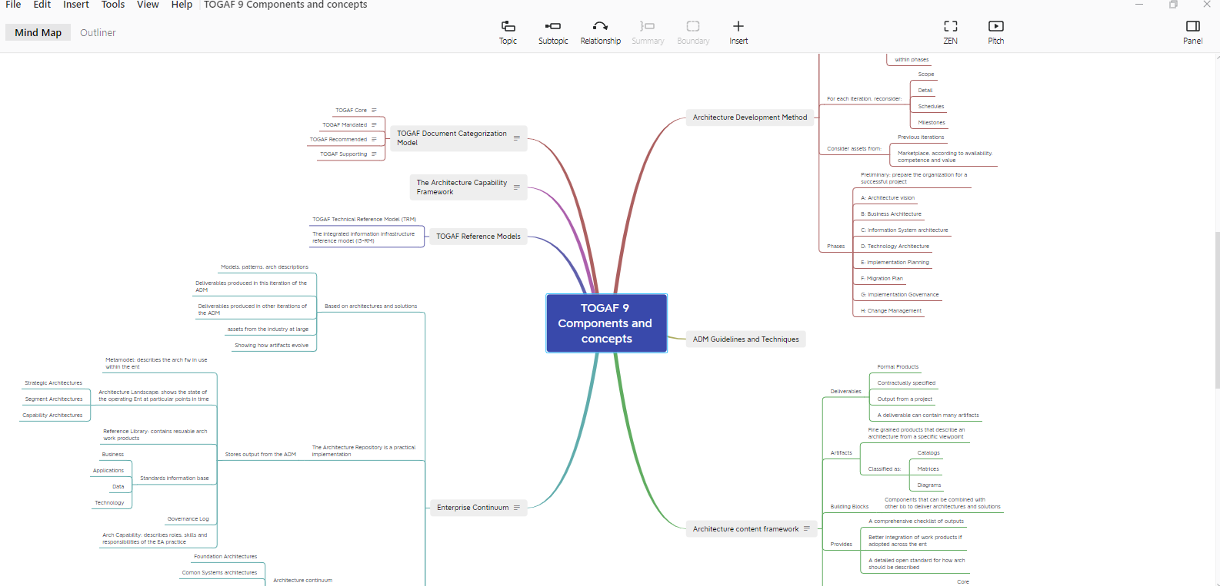
Task: Open the File menu
Action: click(13, 5)
